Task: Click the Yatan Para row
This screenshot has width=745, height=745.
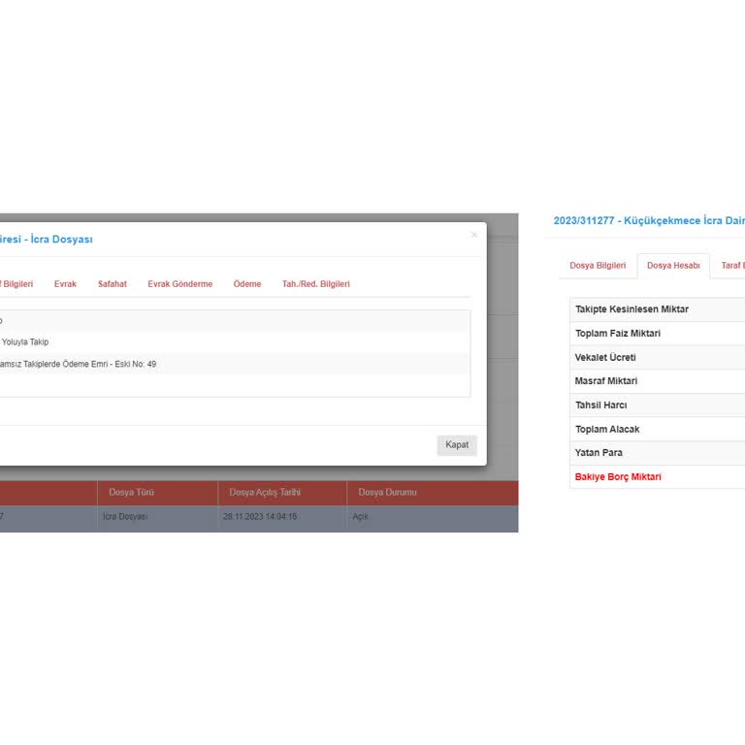Action: (658, 453)
